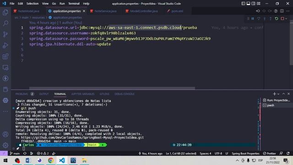Open errors and warnings status indicator
The height and width of the screenshot is (165, 293).
[x=43, y=154]
